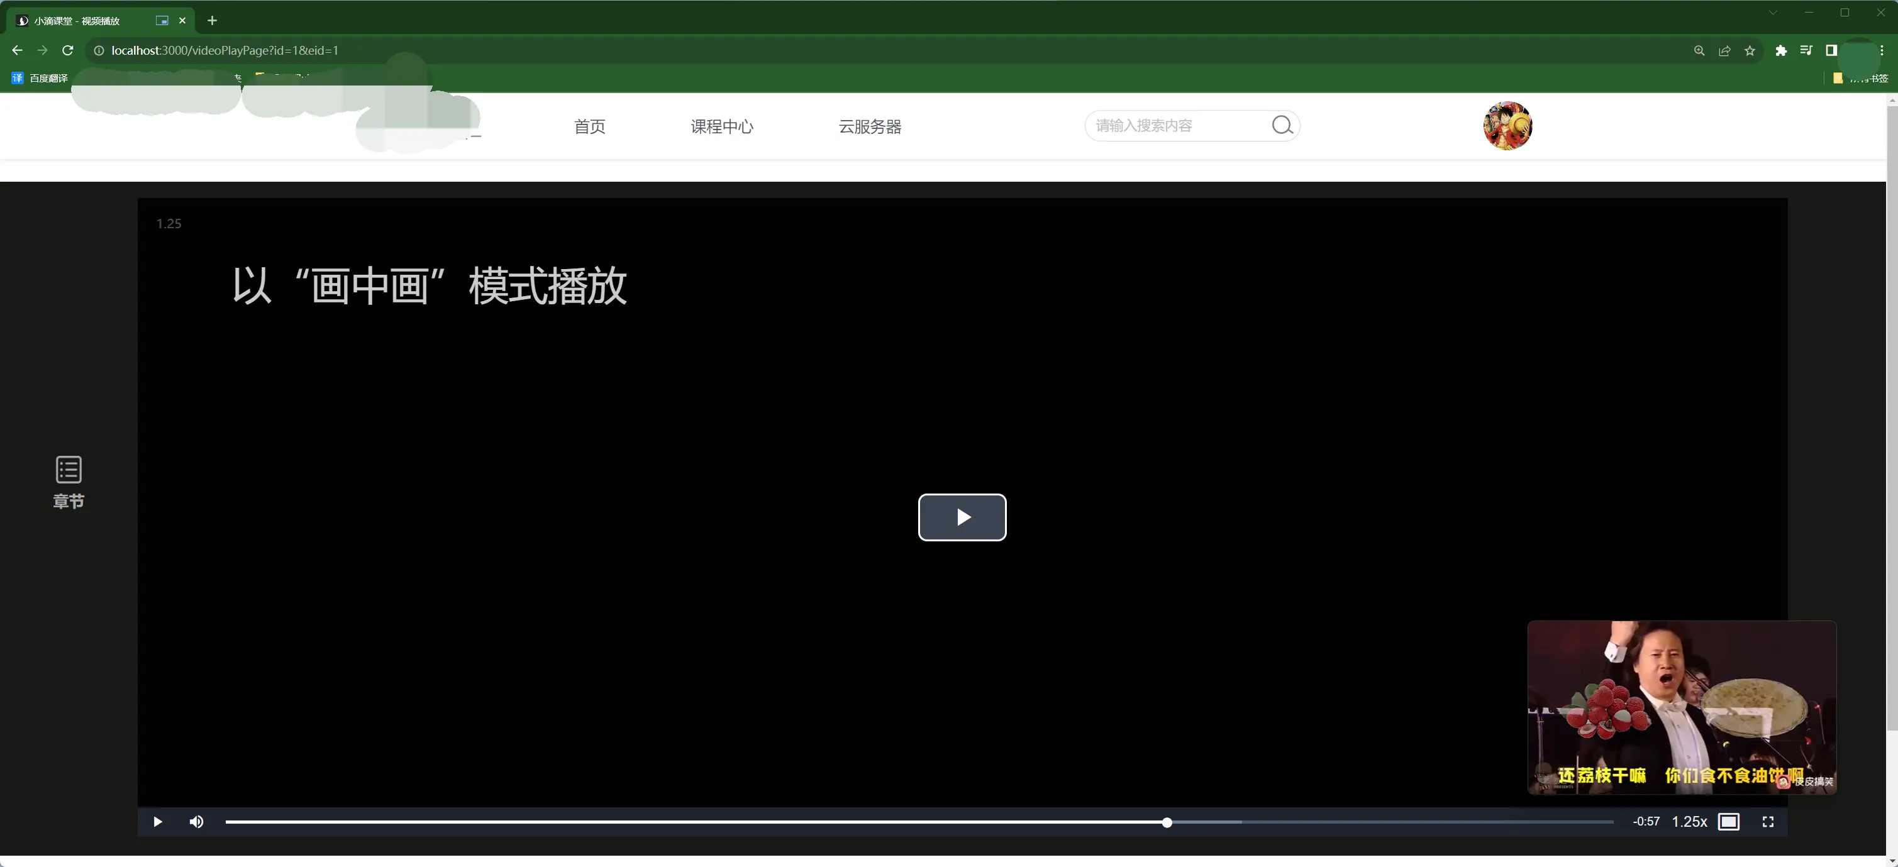Screen dimensions: 1898x867
Task: Click the scrollbar down arrow
Action: point(1891,860)
